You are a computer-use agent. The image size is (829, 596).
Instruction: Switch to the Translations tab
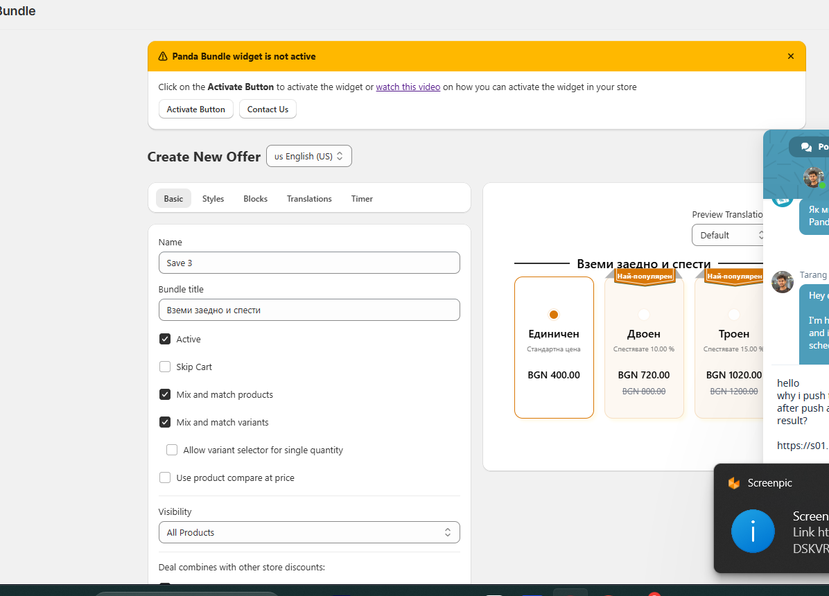tap(309, 198)
